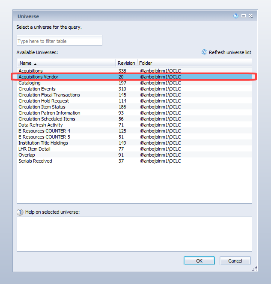
Task: Click the help question mark beside 'Help on selected universe'
Action: coord(20,212)
